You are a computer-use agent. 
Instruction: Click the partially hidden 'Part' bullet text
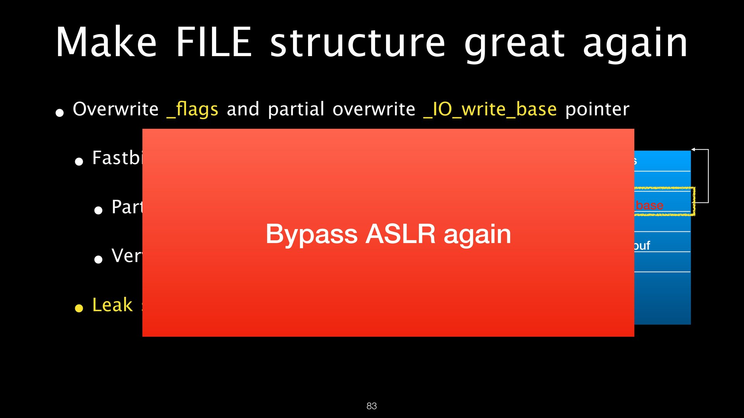(x=127, y=207)
